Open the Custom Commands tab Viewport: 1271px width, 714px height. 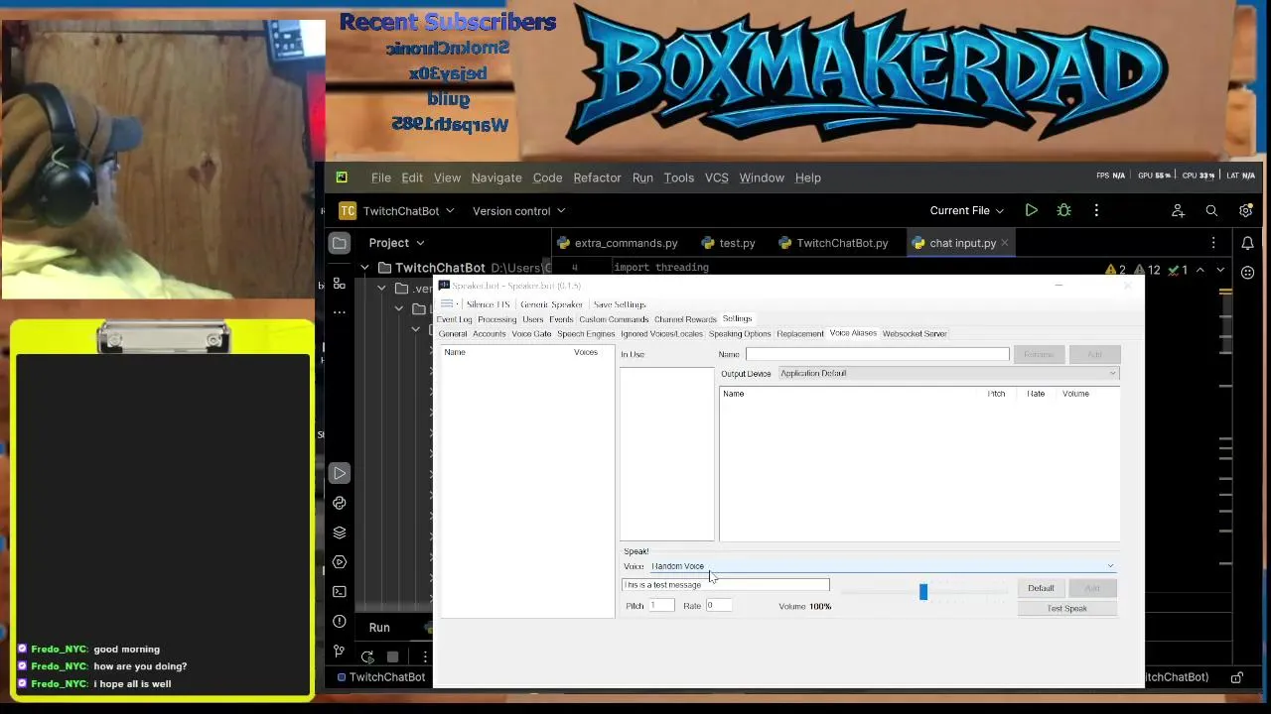click(614, 319)
